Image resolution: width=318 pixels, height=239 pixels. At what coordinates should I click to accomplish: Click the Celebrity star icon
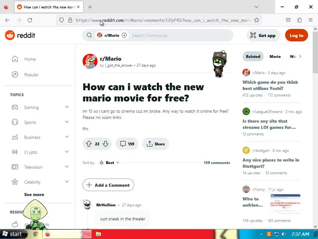coord(15,182)
